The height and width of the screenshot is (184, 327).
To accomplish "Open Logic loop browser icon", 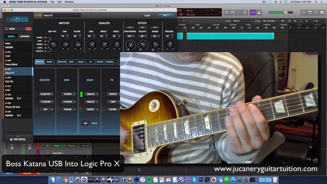I will [316, 12].
